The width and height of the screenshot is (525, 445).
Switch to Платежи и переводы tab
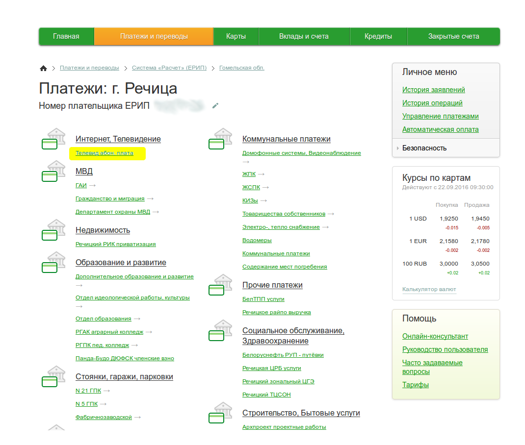154,36
